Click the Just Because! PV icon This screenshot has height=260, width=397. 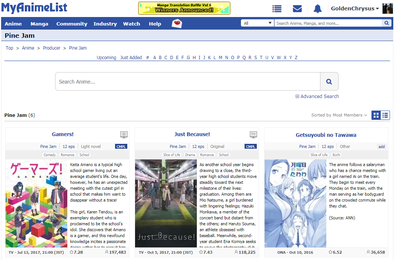253,135
